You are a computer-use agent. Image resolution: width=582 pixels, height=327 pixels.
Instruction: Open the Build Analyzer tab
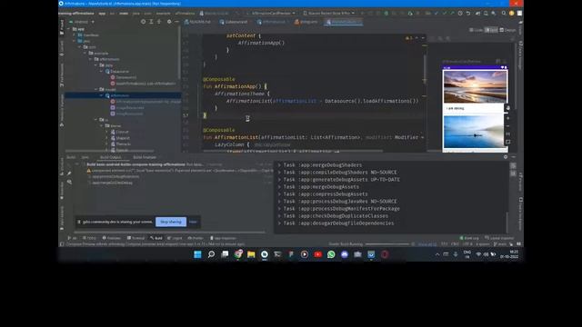click(145, 157)
